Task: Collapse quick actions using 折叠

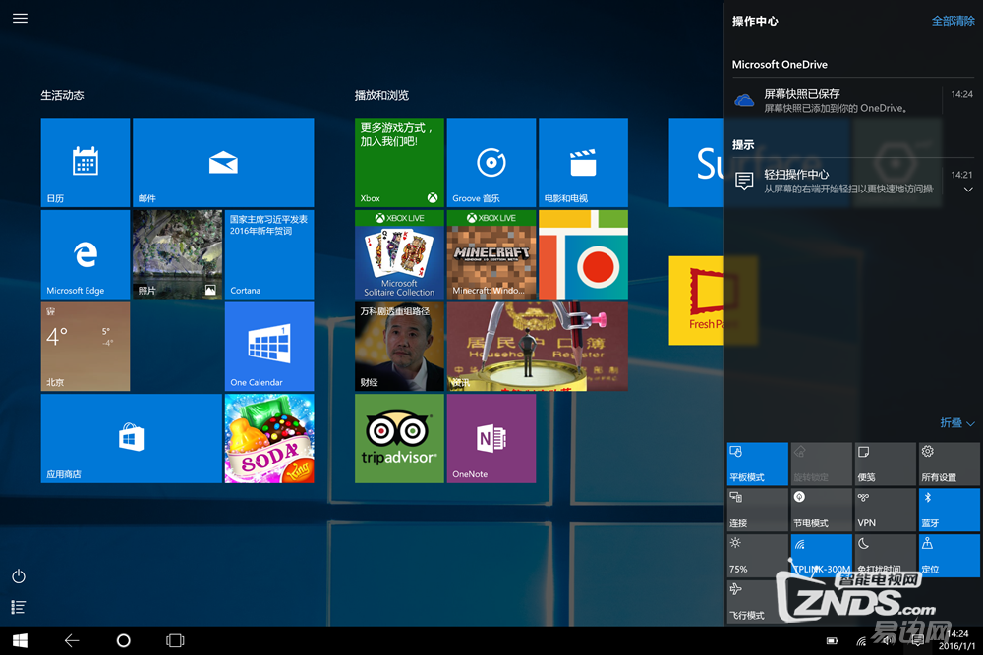Action: pyautogui.click(x=956, y=423)
